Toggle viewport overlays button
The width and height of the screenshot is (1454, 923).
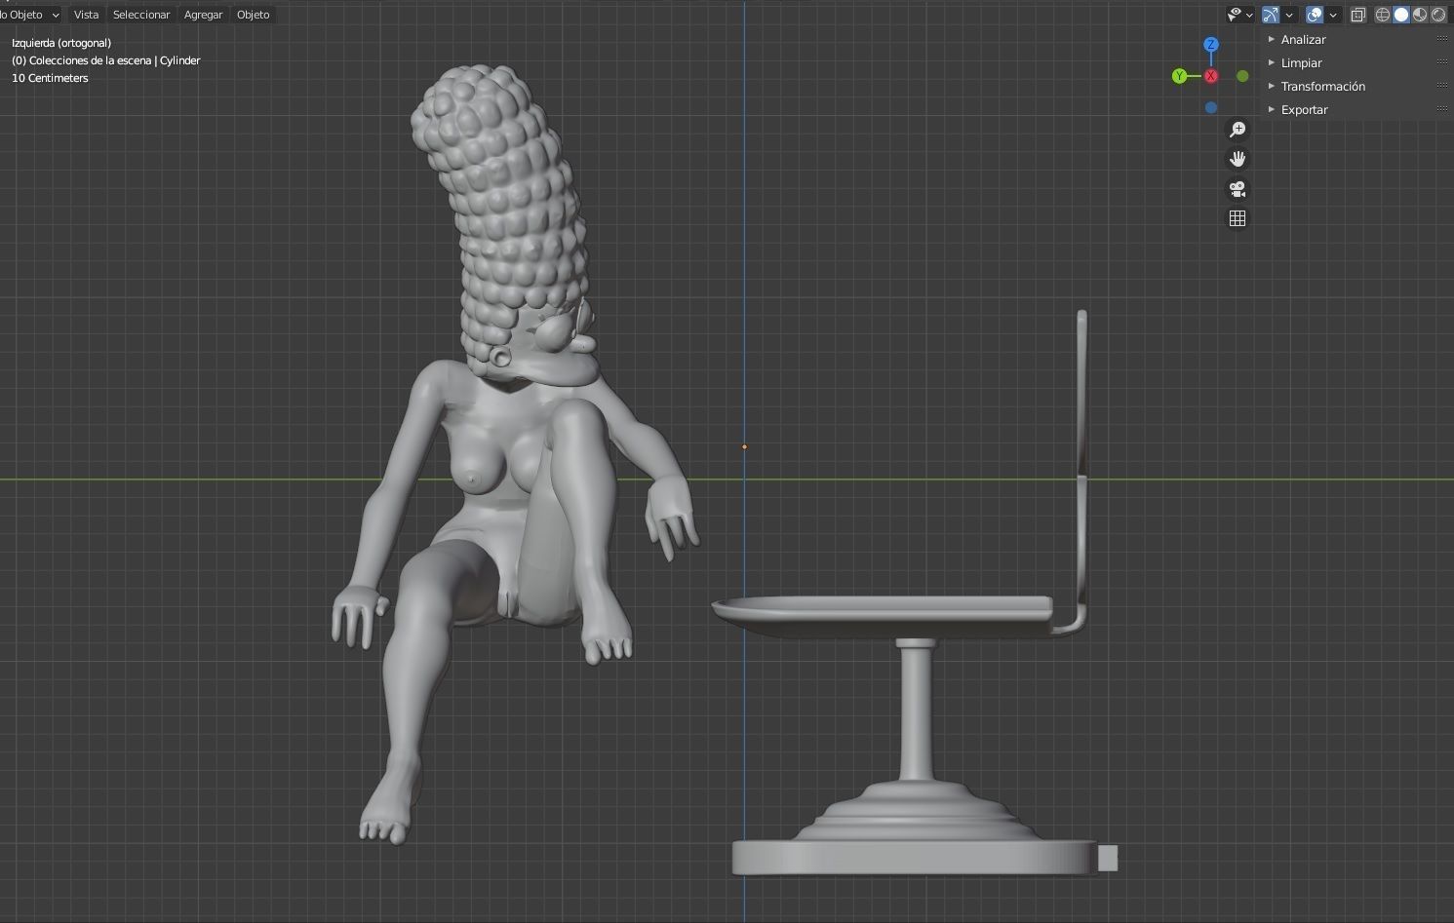1315,15
